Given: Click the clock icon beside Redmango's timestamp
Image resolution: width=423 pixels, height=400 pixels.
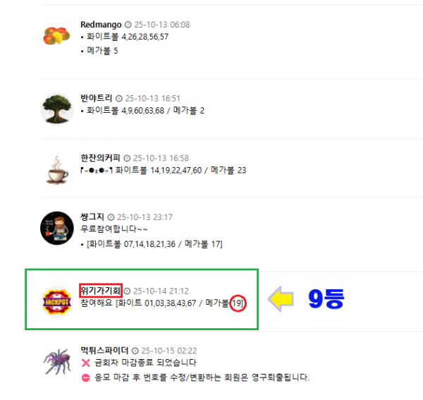Looking at the screenshot, I should 128,25.
